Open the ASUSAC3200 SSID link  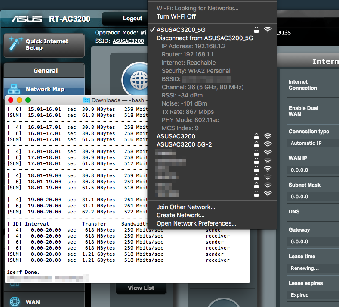click(x=128, y=41)
